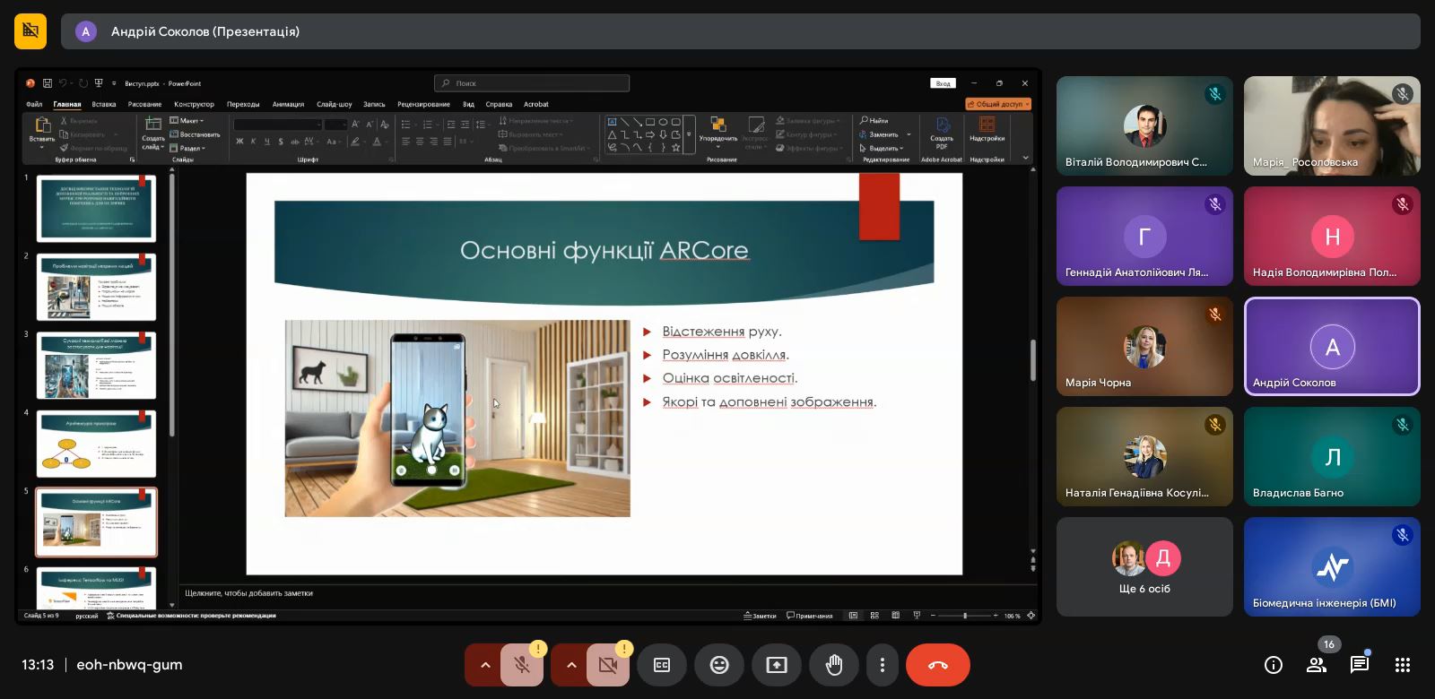Click the Present now screen-share icon

click(x=777, y=665)
